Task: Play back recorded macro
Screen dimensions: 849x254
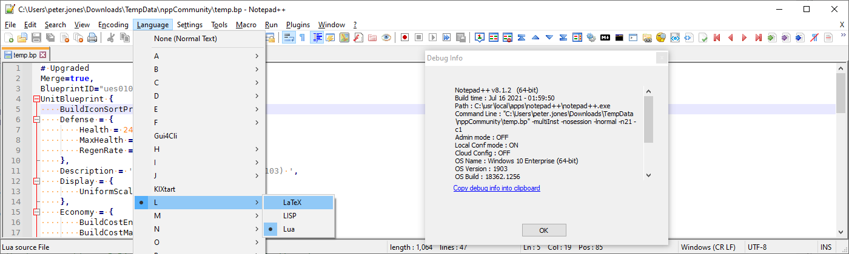Action: 432,37
